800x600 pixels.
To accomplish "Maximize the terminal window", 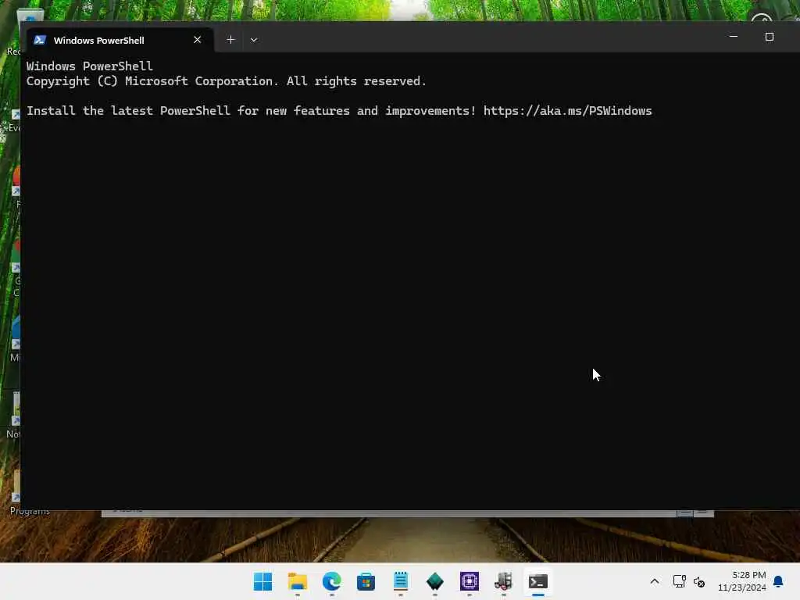I will coord(770,37).
